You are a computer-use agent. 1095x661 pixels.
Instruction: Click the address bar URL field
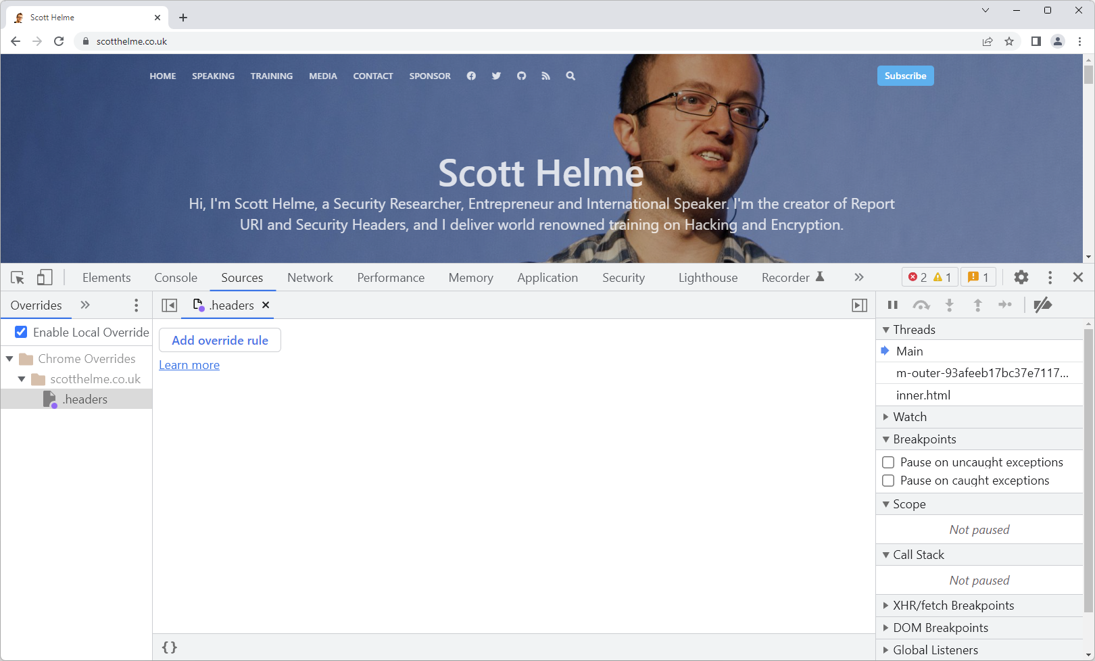point(527,41)
